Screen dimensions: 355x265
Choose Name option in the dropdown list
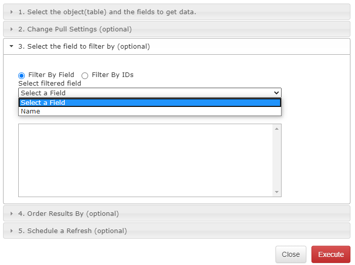pyautogui.click(x=150, y=111)
